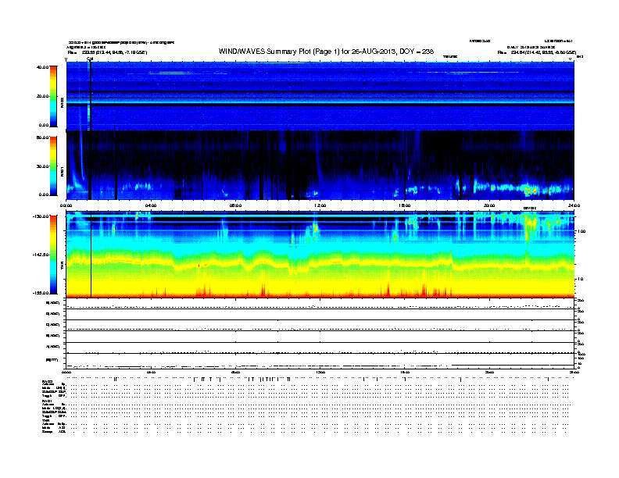
Task: Click the Cal marker above RAD2 spectrogram
Action: 90,59
